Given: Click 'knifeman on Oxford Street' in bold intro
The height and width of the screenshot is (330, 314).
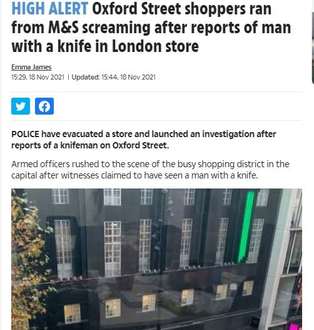Looking at the screenshot, I should 114,145.
